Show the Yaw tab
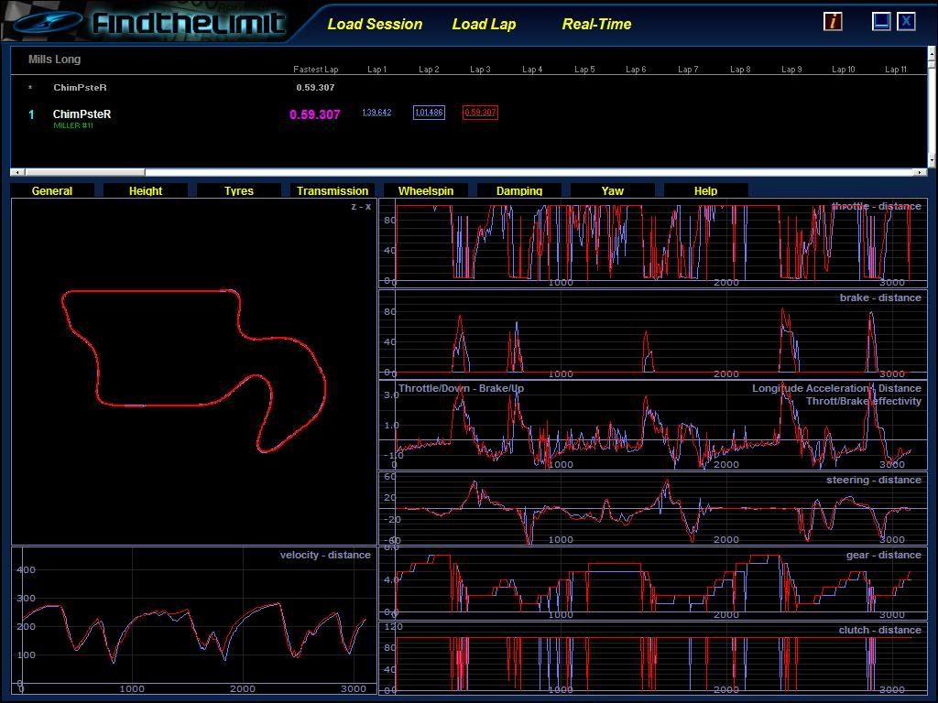 pos(612,190)
